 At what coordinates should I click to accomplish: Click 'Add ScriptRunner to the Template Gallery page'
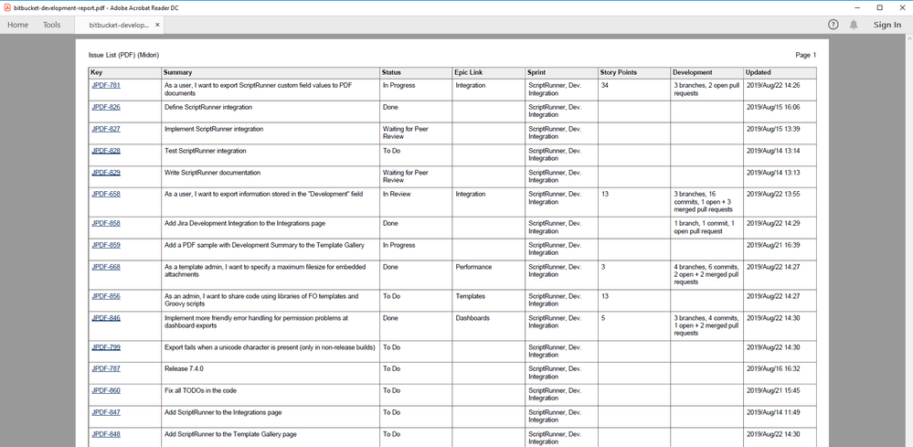(x=231, y=434)
